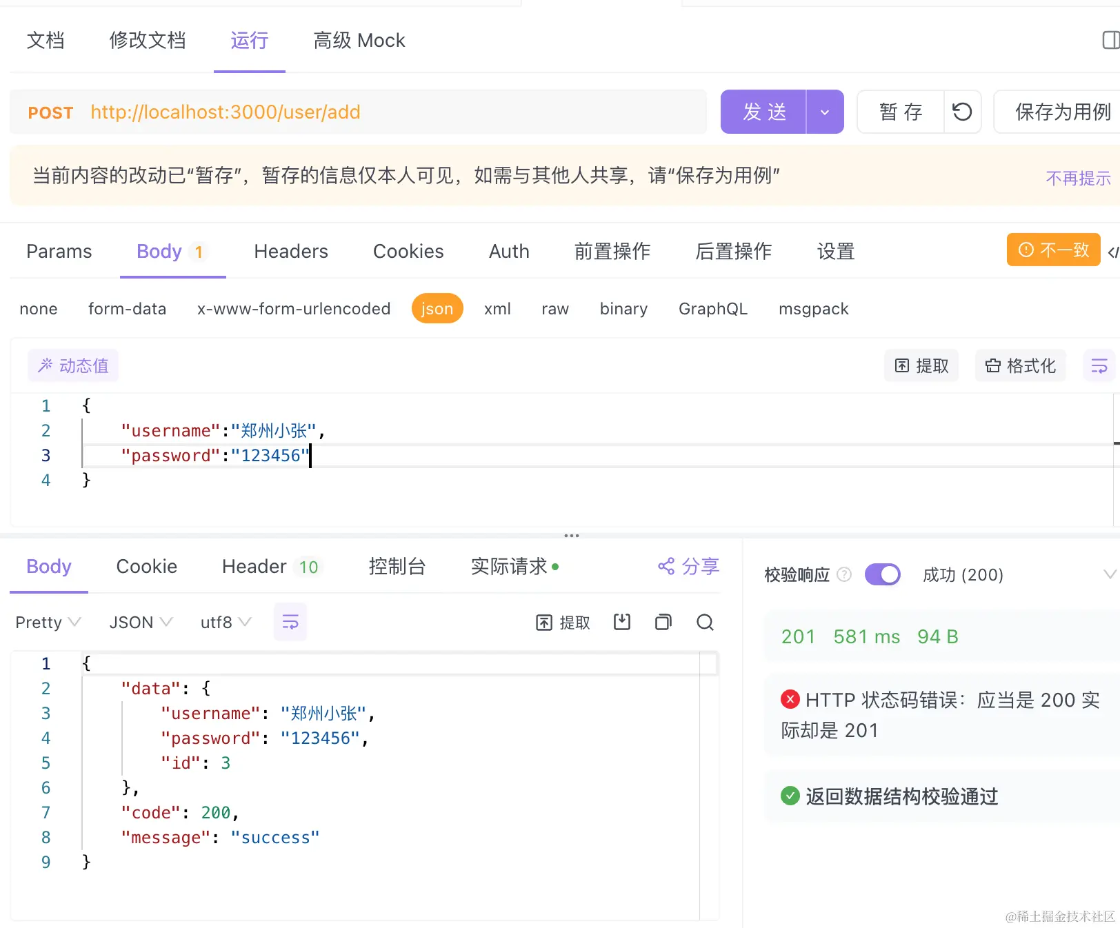Open the send button dropdown arrow
Screen dimensions: 1120x928
coord(825,112)
